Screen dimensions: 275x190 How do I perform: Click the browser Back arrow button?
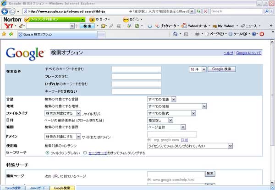[x=5, y=11]
